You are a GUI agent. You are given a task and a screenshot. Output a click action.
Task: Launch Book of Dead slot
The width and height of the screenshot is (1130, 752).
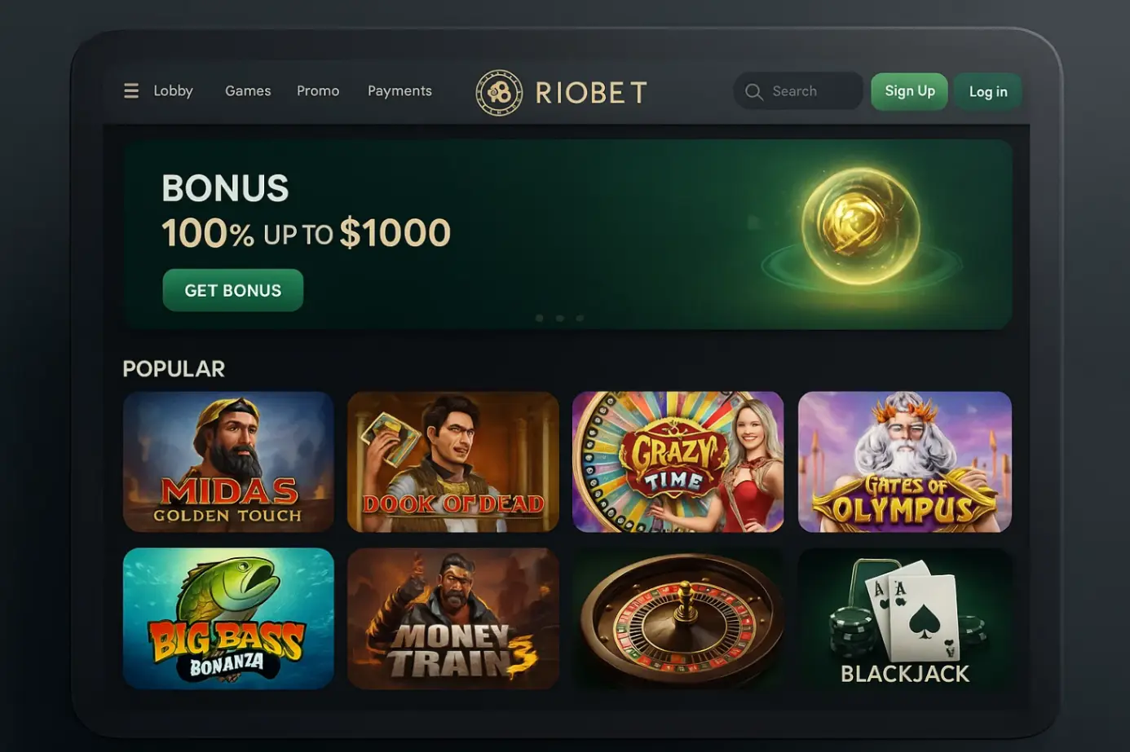(x=453, y=462)
